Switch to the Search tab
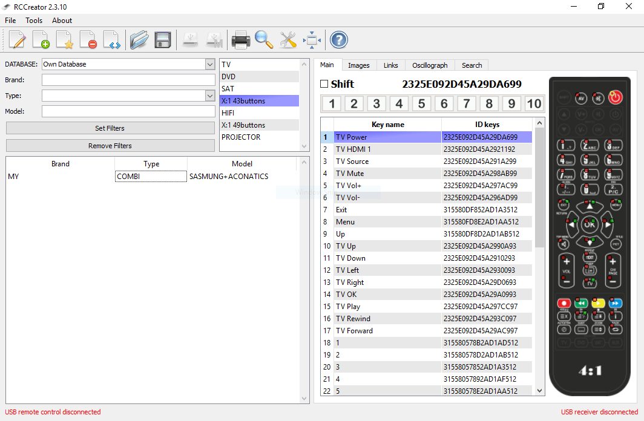This screenshot has width=644, height=421. click(471, 65)
